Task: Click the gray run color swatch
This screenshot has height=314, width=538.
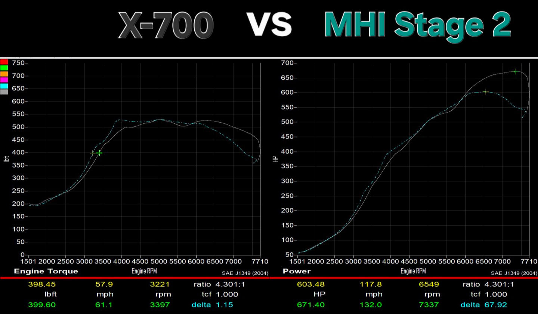Action: pyautogui.click(x=4, y=92)
